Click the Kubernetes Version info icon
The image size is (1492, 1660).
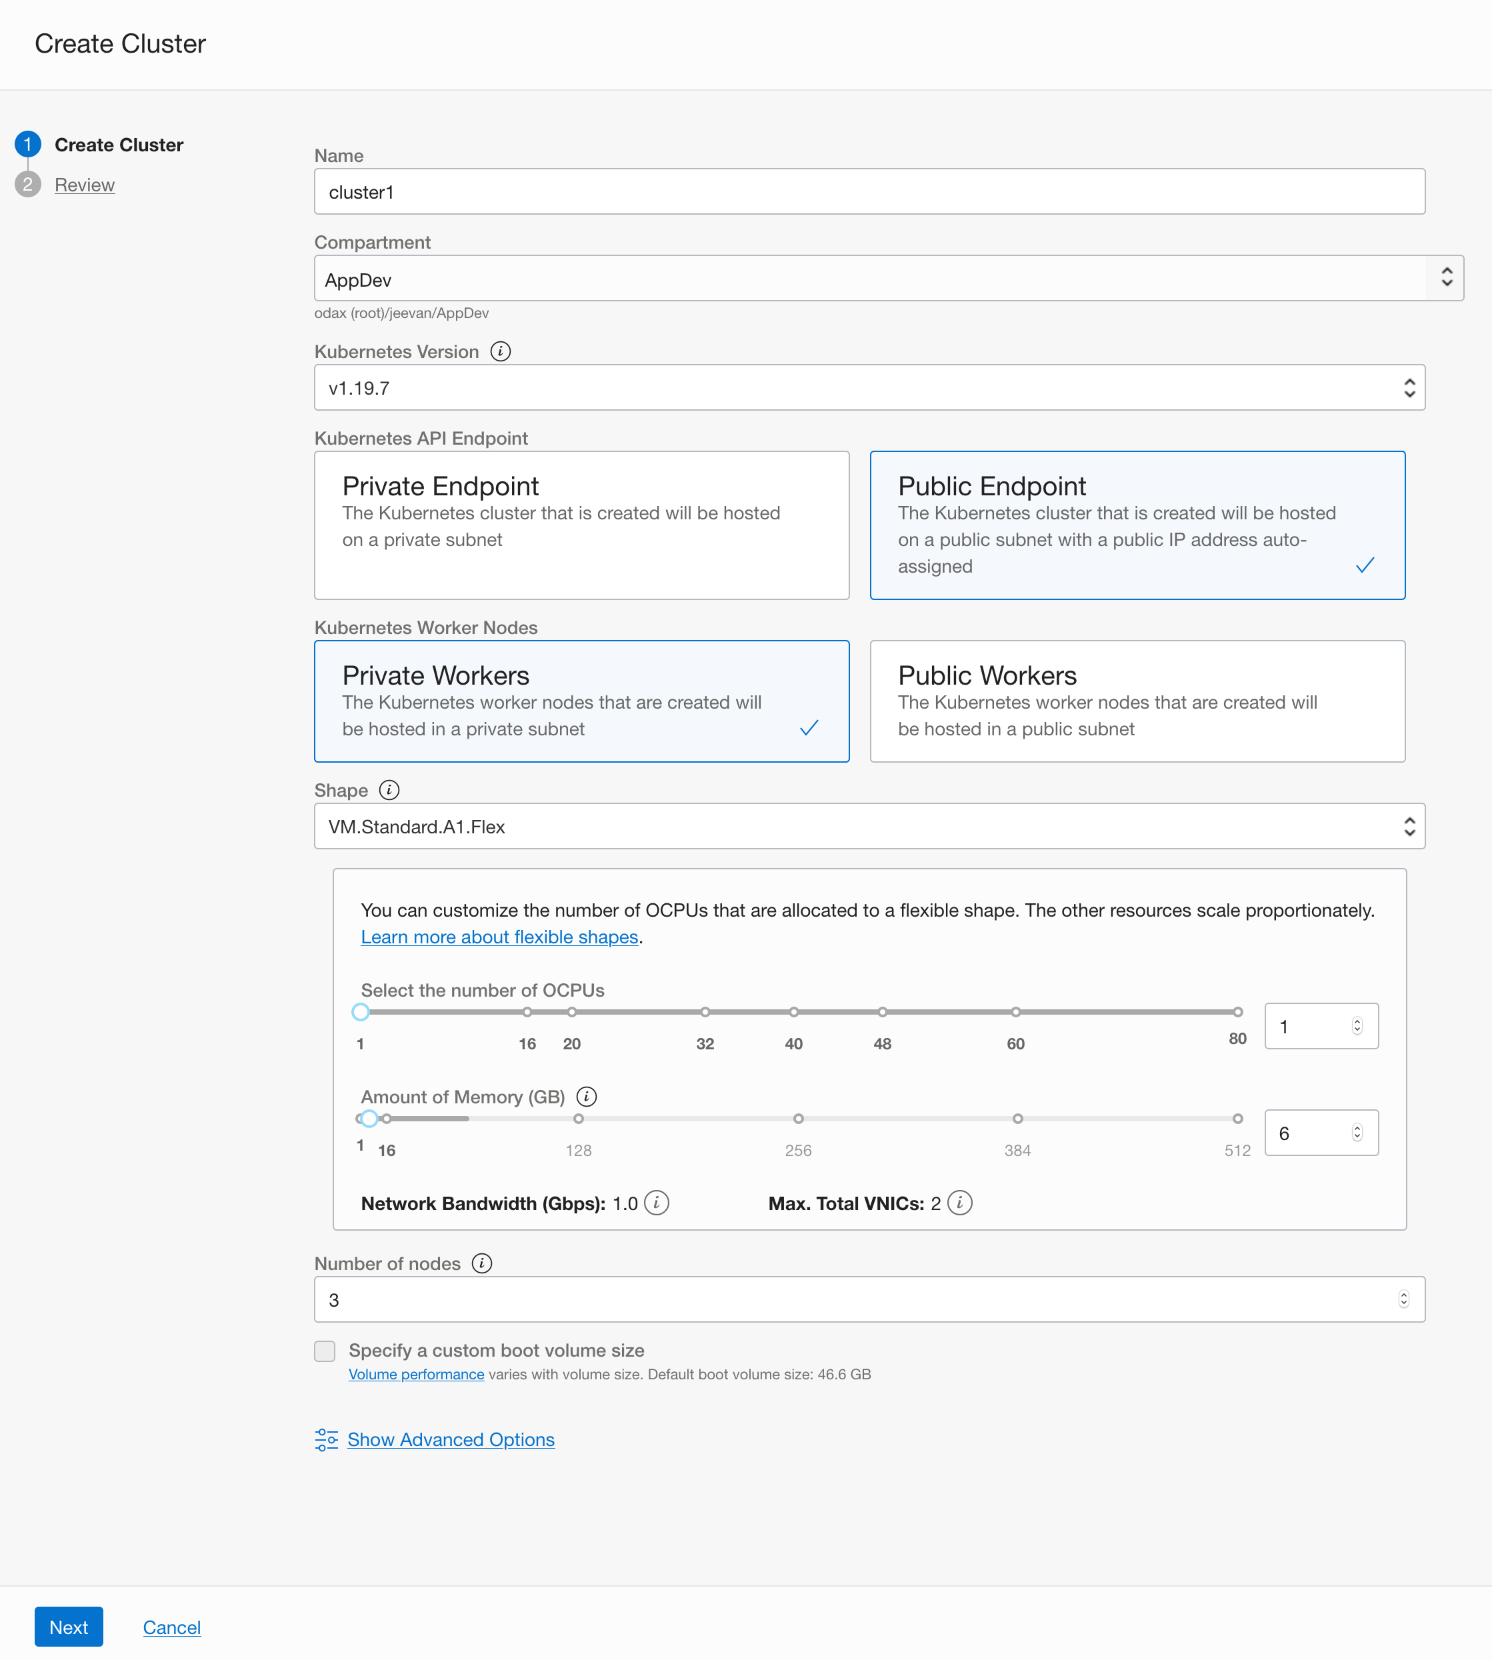[500, 352]
